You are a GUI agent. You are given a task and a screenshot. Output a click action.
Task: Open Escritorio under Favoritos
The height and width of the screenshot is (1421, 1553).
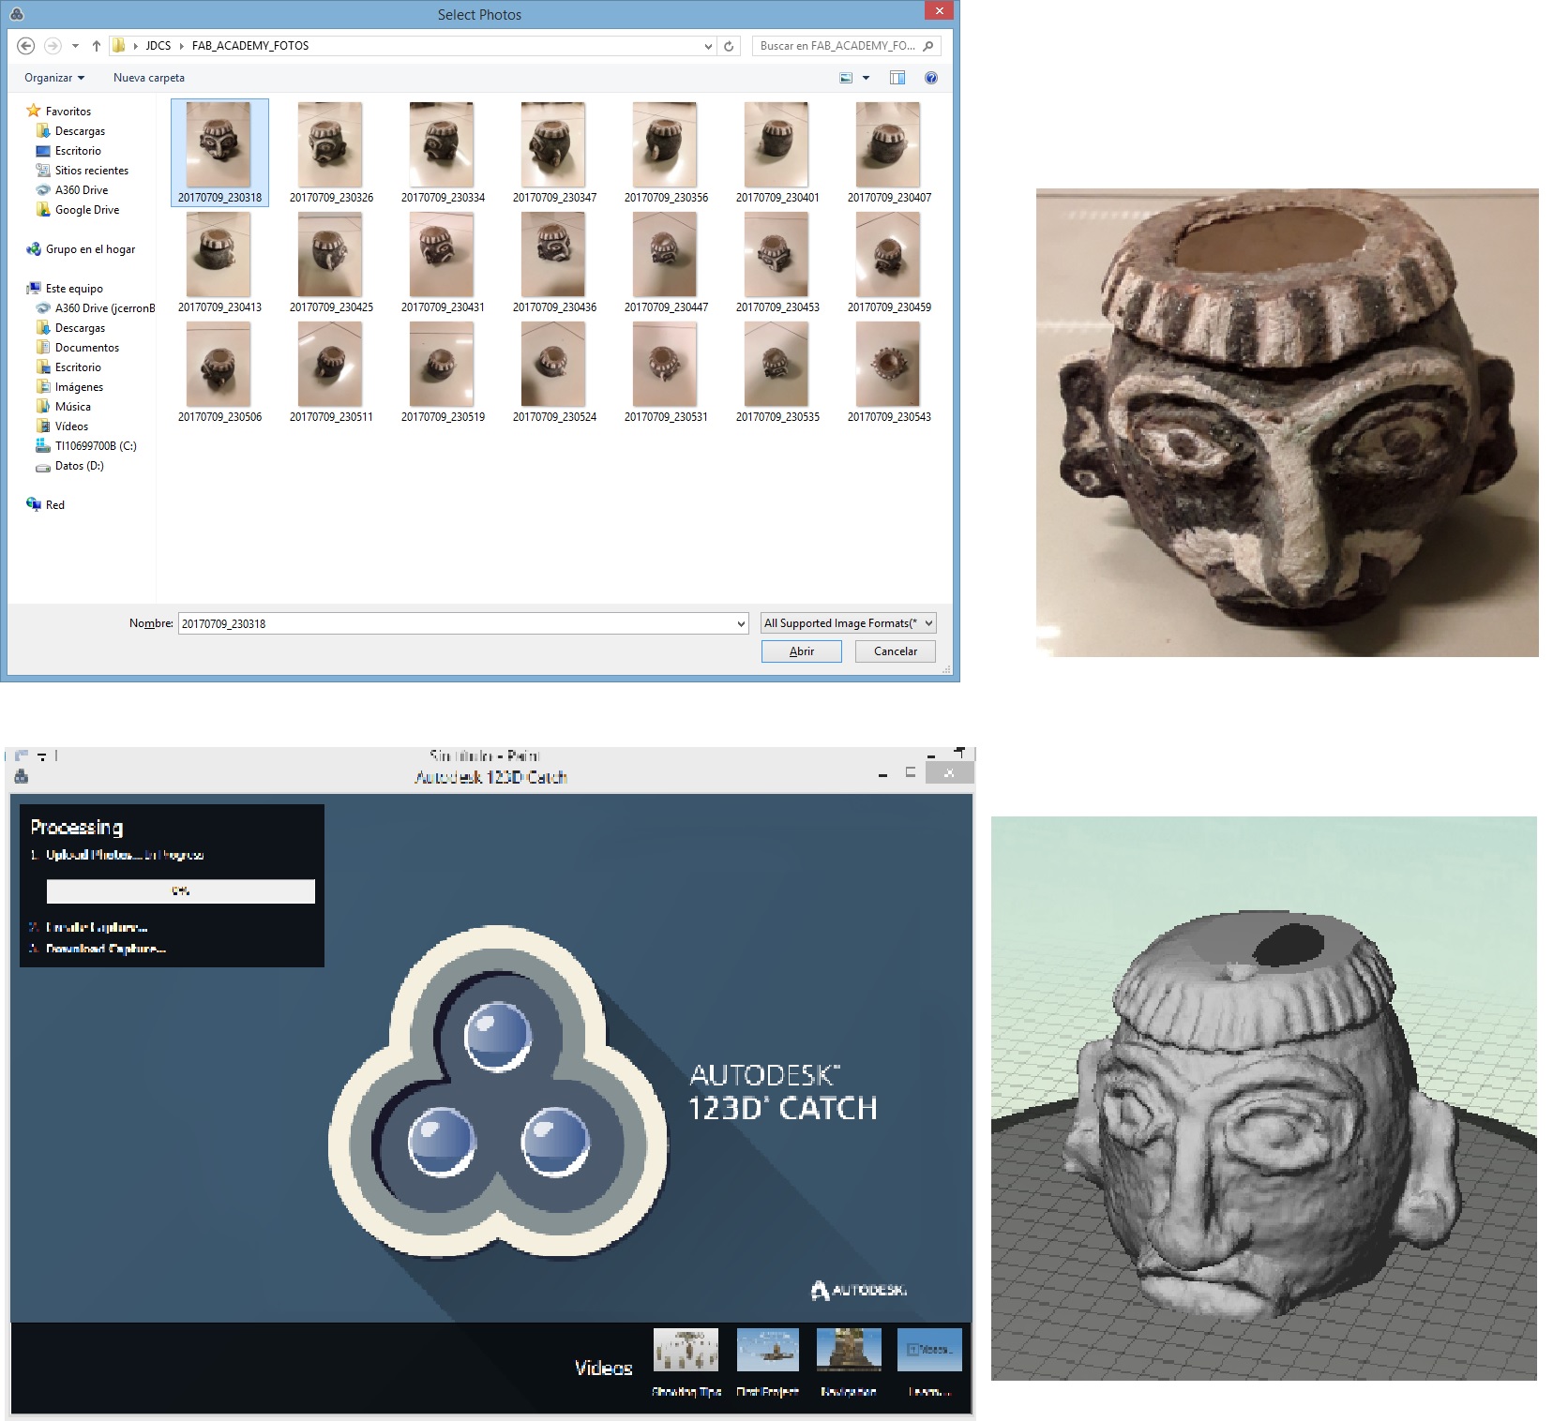click(78, 151)
